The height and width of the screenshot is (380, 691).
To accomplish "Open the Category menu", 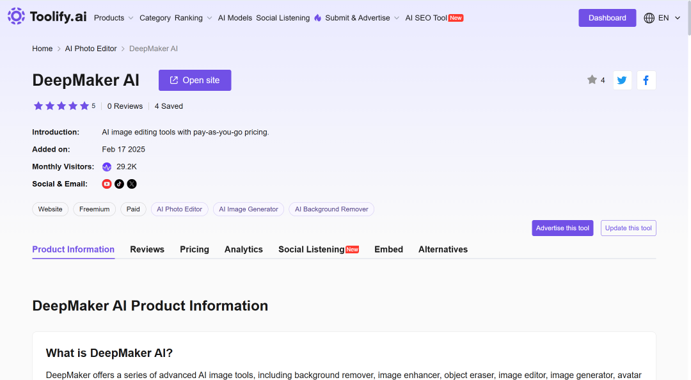I will click(x=155, y=18).
